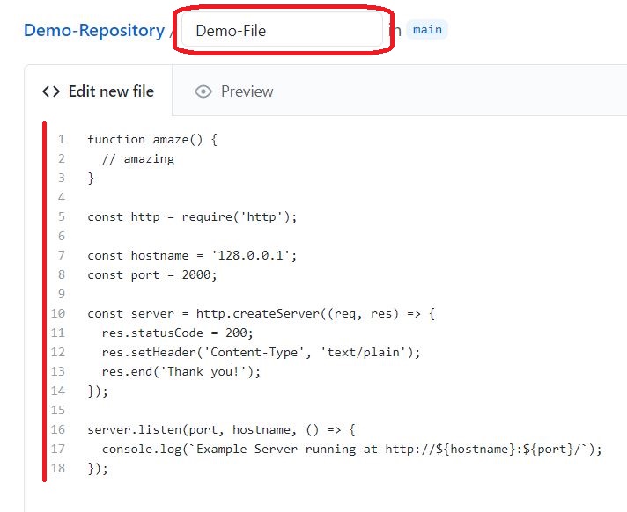Click the file name input containing Demo-File
Screen dimensions: 627x512
[x=283, y=30]
